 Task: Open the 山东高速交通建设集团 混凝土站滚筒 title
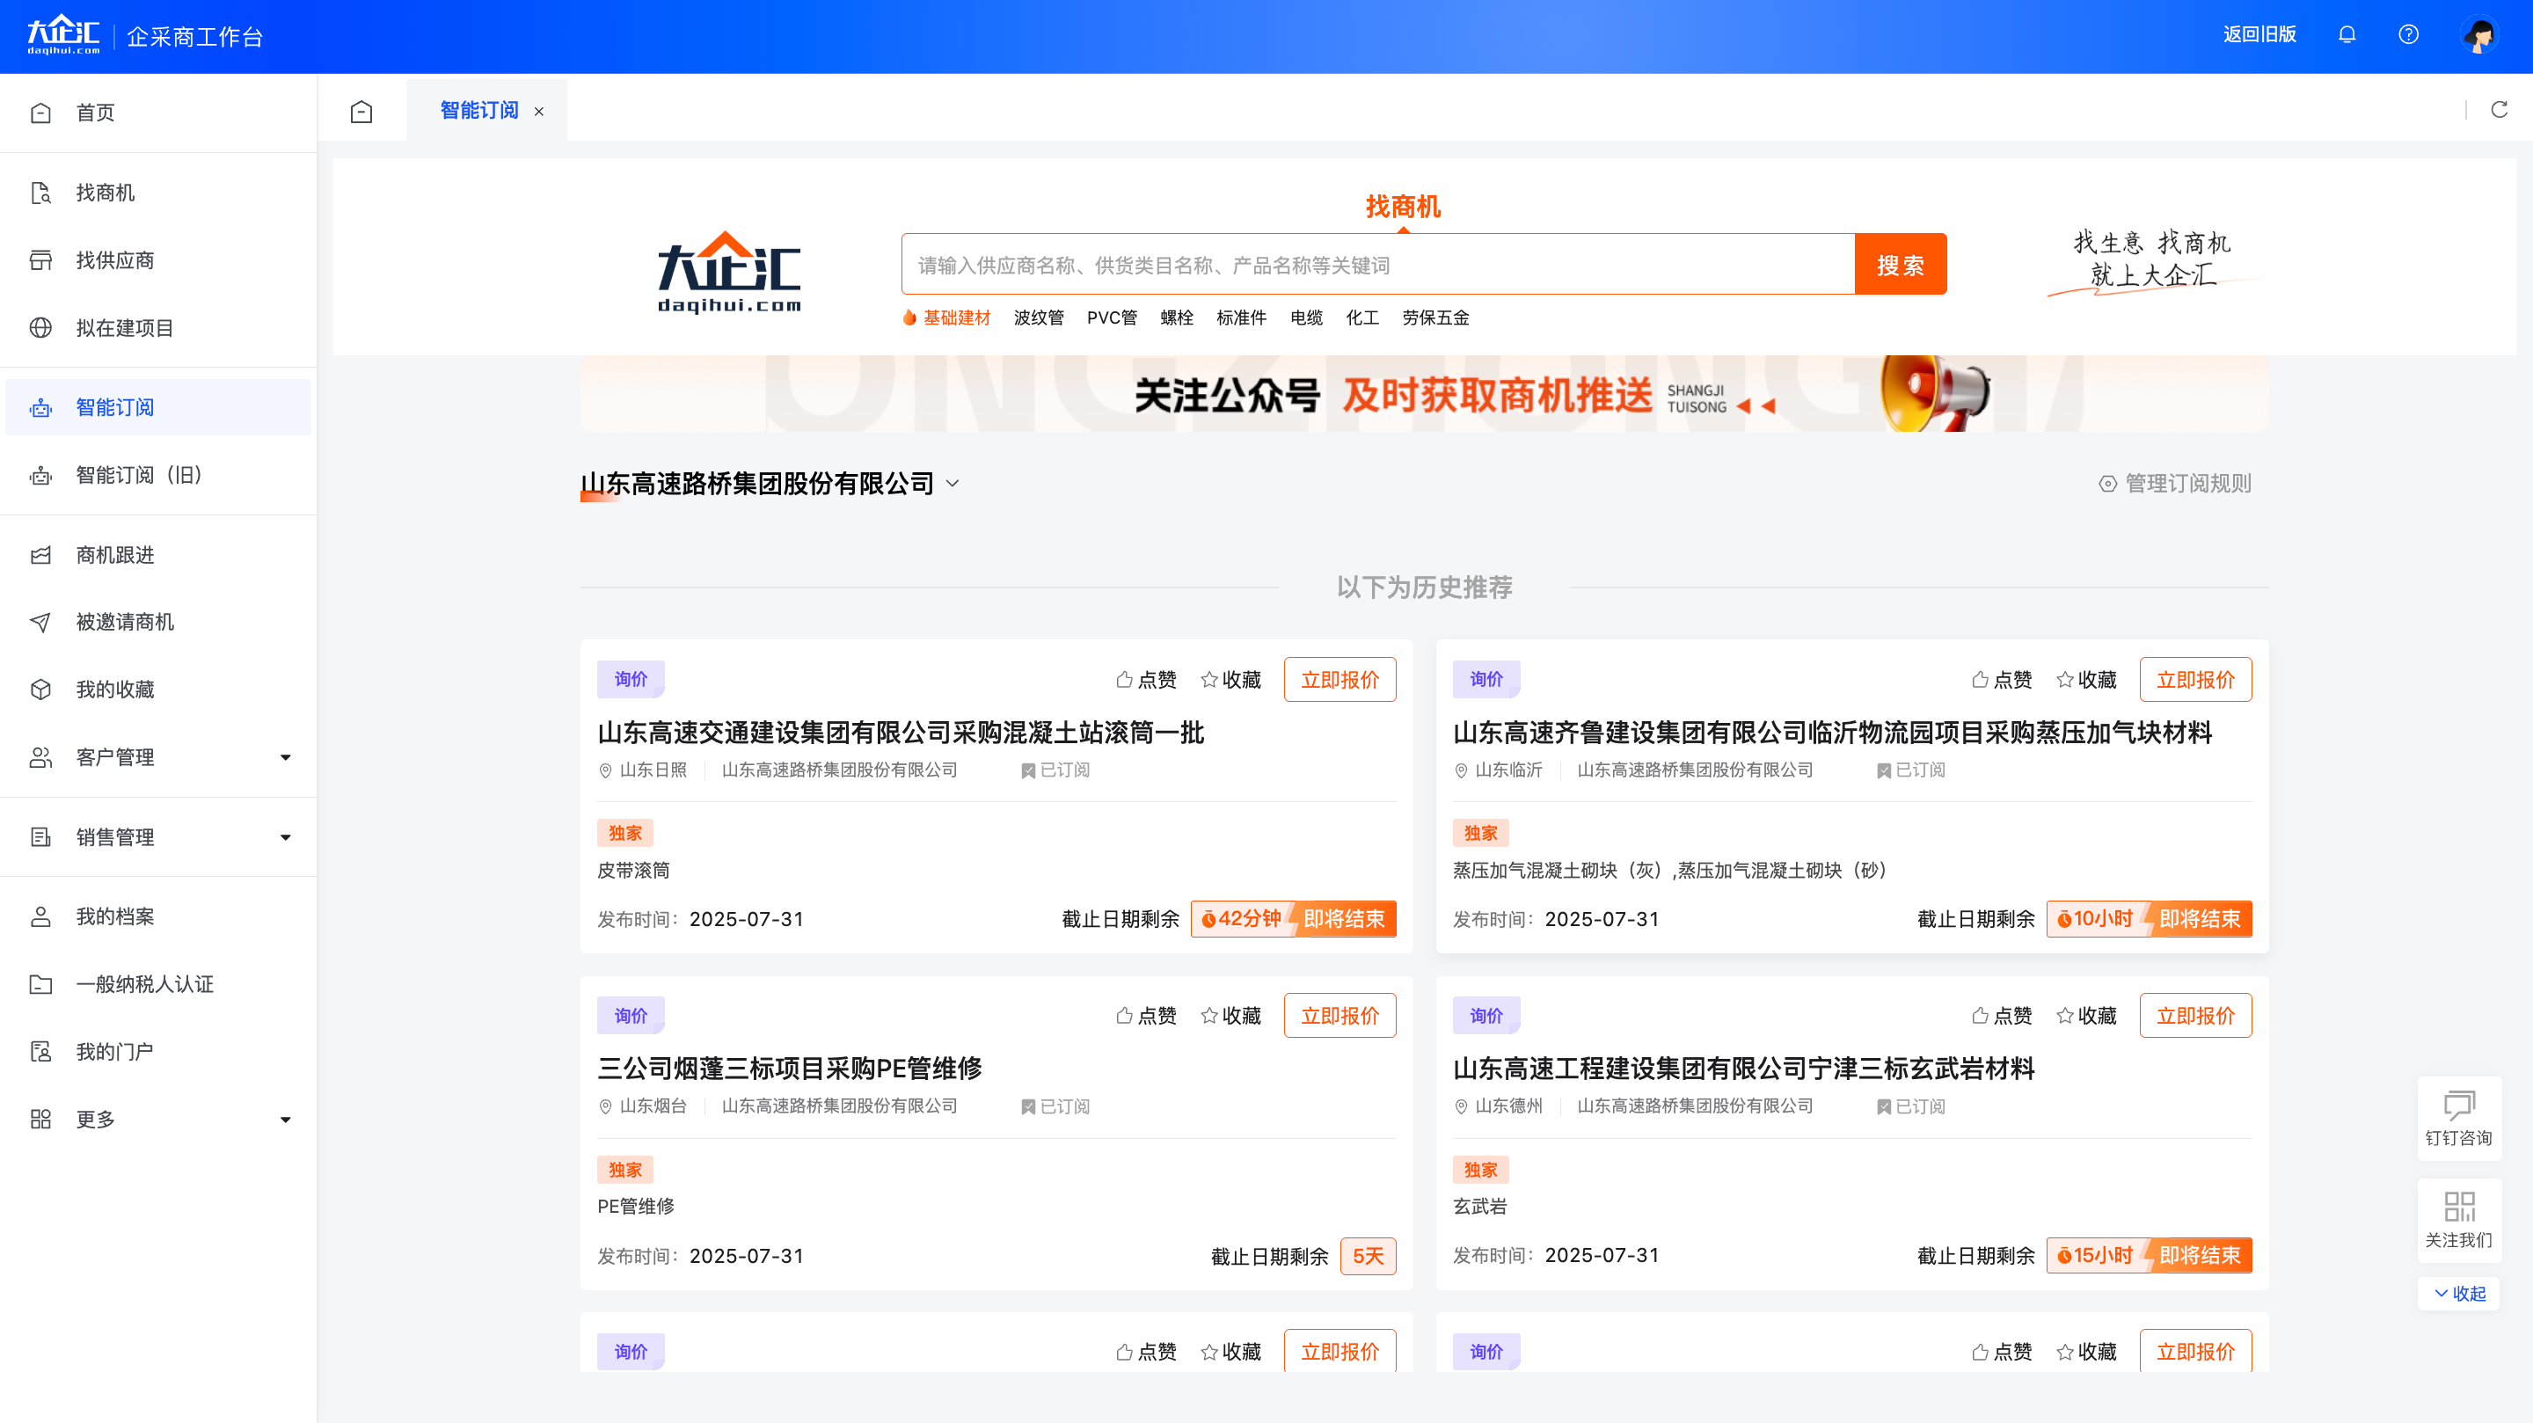tap(901, 733)
